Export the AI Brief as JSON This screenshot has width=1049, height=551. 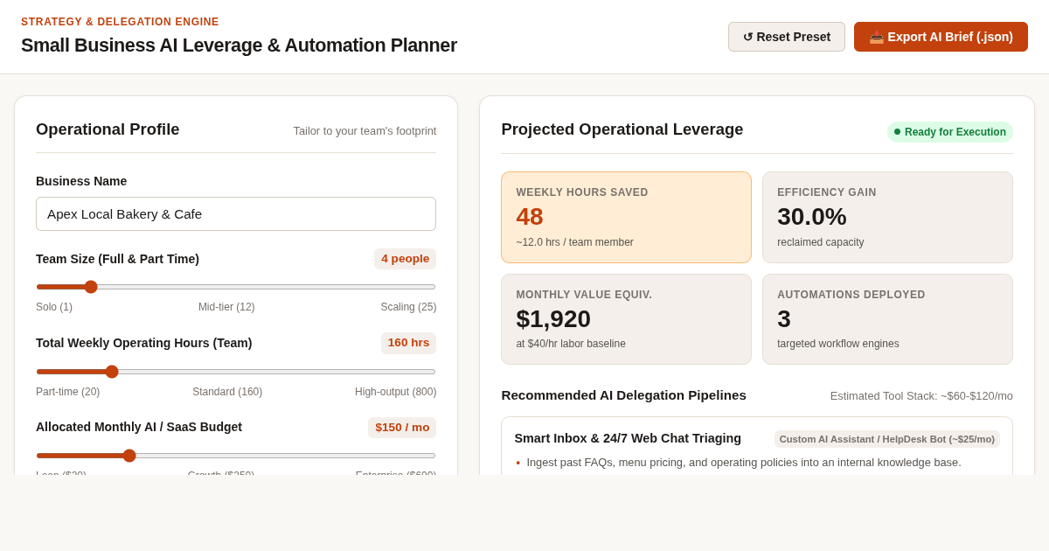[941, 37]
